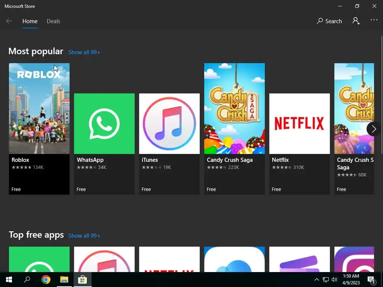
Task: Open the Search magnifier in Store
Action: (329, 21)
